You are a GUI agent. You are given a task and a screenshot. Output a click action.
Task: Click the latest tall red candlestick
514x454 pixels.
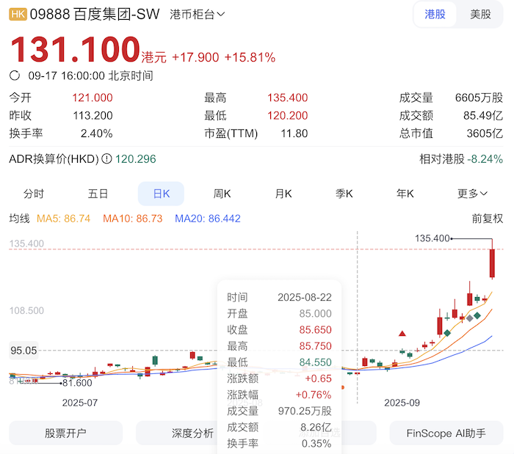point(492,263)
